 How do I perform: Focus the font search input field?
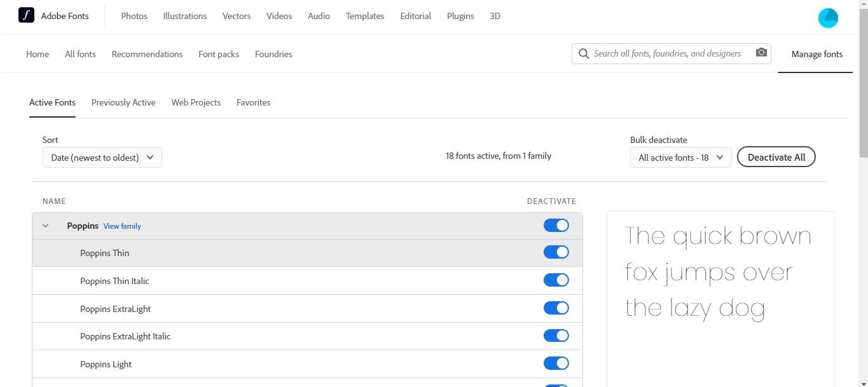[x=671, y=53]
